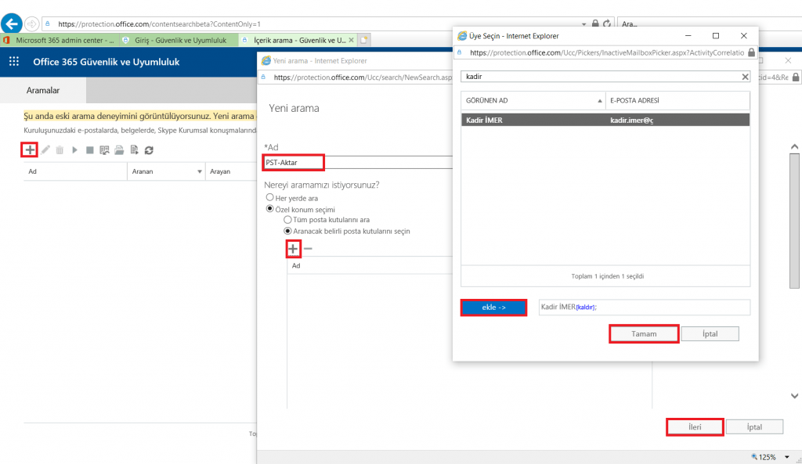Click the start search play icon
The image size is (802, 464).
tap(75, 150)
